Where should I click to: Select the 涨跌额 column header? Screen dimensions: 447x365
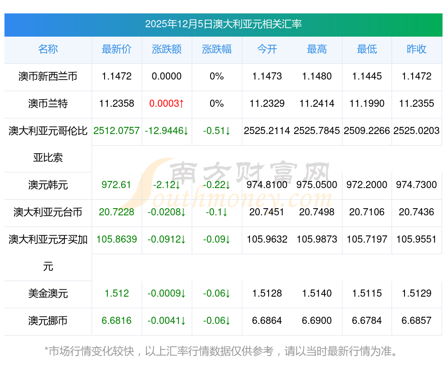(x=167, y=50)
